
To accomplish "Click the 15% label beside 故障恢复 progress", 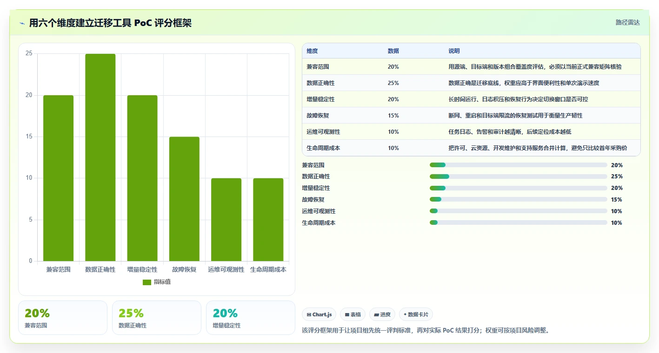I will tap(617, 200).
